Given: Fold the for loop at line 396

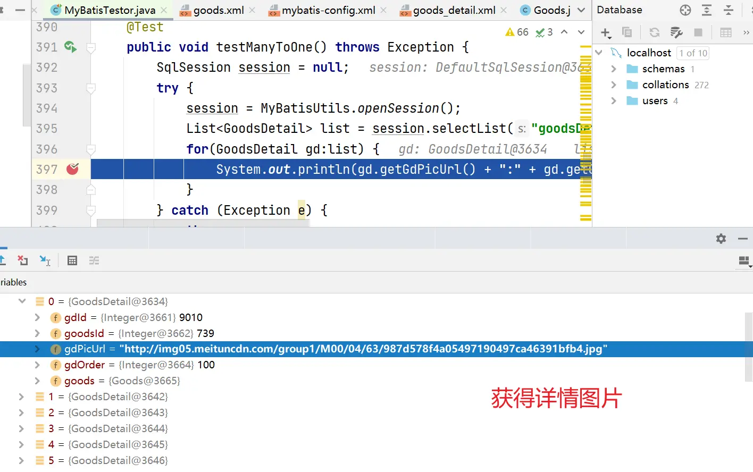Looking at the screenshot, I should 91,149.
